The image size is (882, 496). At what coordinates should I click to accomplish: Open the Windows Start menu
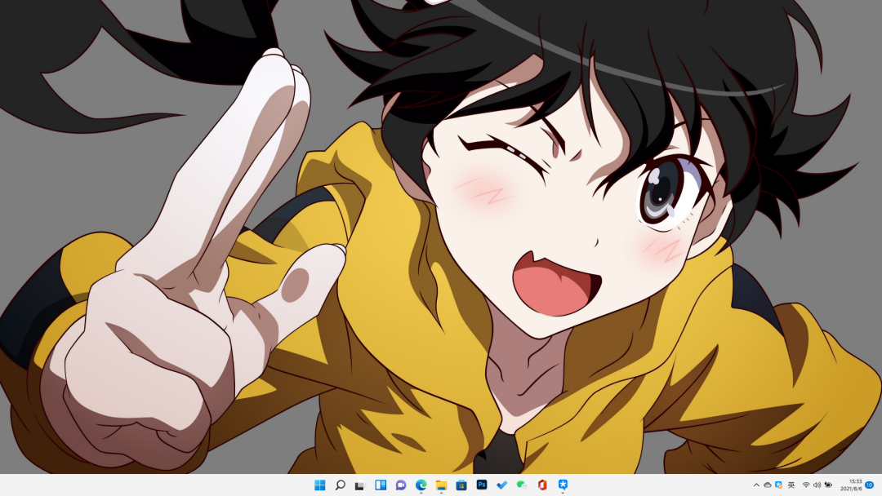[x=319, y=485]
